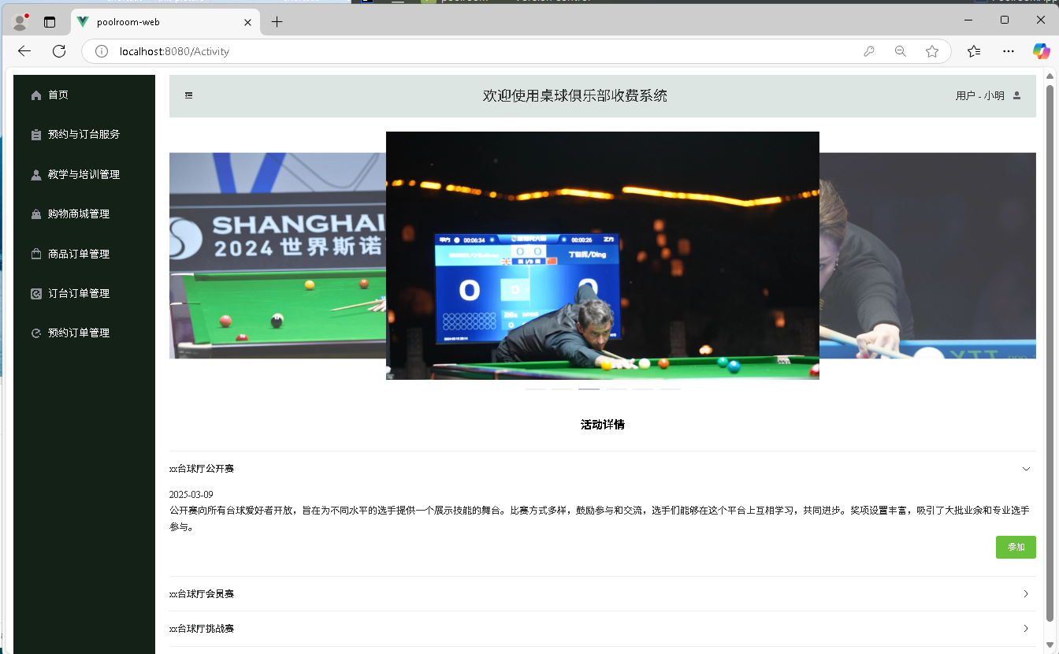This screenshot has width=1059, height=654.
Task: View site information icon in address bar
Action: click(101, 51)
